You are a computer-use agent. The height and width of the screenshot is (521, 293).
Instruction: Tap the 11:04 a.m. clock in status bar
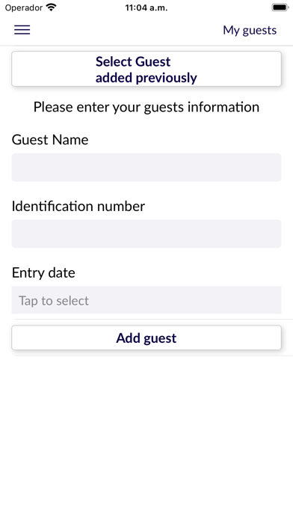click(x=146, y=7)
